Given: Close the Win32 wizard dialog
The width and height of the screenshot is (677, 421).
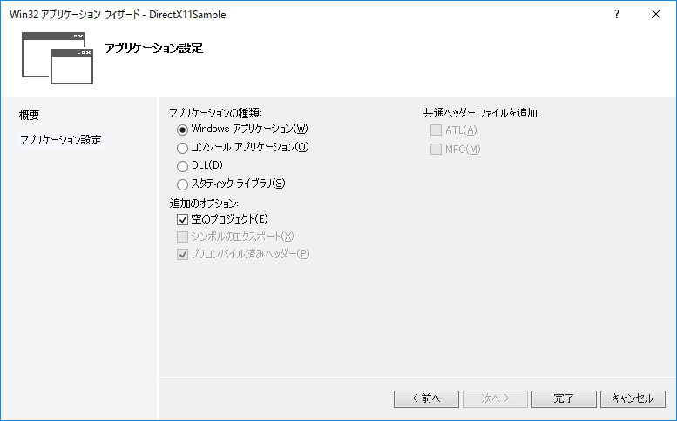Looking at the screenshot, I should click(x=656, y=14).
